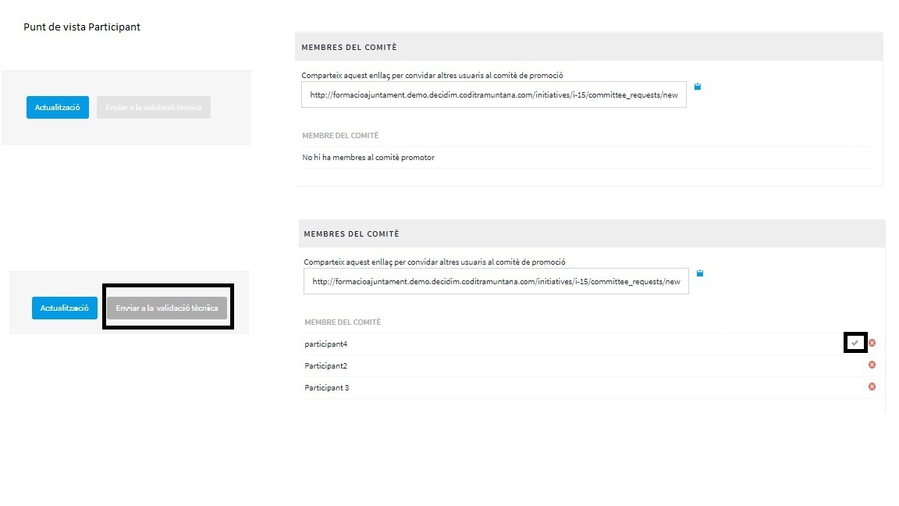Send initiative via the outlined Enviar a la validació tècnica button
Image resolution: width=899 pixels, height=506 pixels.
tap(167, 308)
